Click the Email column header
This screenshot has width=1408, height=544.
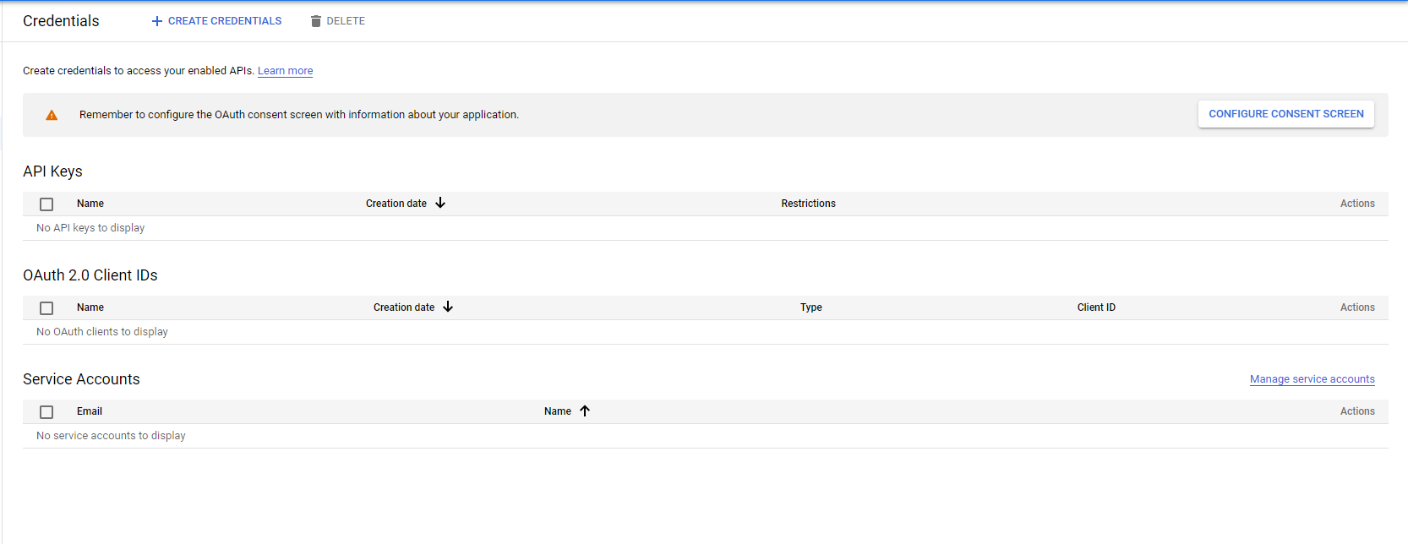pos(90,411)
